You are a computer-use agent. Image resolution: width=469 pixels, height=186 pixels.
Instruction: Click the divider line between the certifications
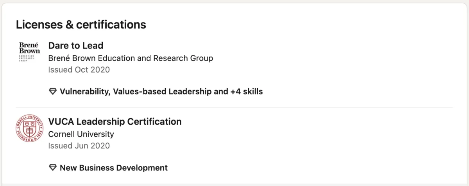[234, 107]
